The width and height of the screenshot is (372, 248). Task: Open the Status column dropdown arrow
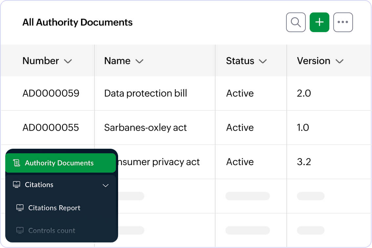pos(263,61)
